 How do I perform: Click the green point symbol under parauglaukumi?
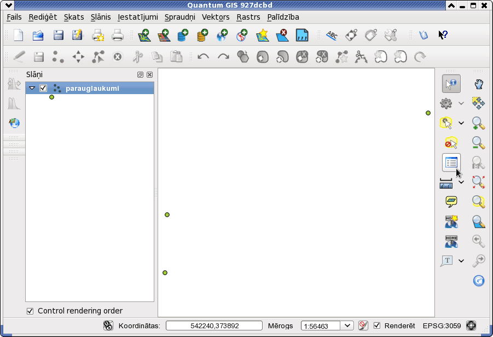click(51, 97)
